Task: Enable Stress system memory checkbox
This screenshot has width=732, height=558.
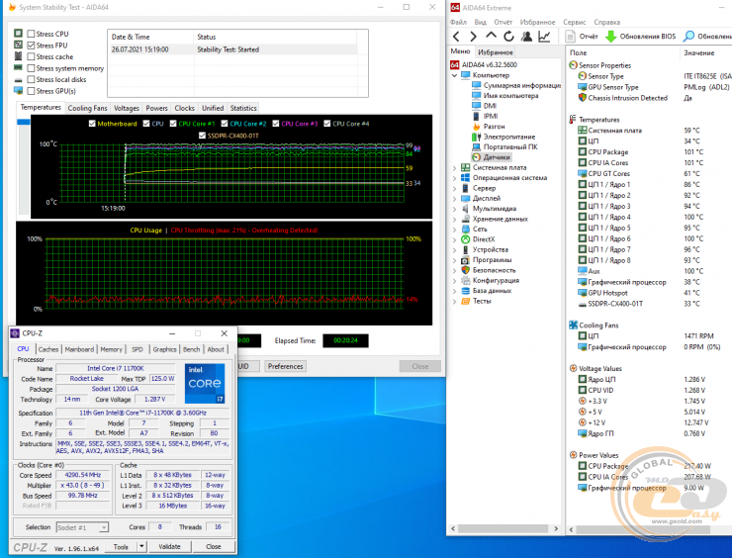Action: 31,68
